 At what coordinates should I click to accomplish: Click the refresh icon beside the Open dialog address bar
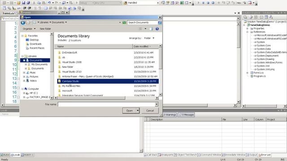124,22
